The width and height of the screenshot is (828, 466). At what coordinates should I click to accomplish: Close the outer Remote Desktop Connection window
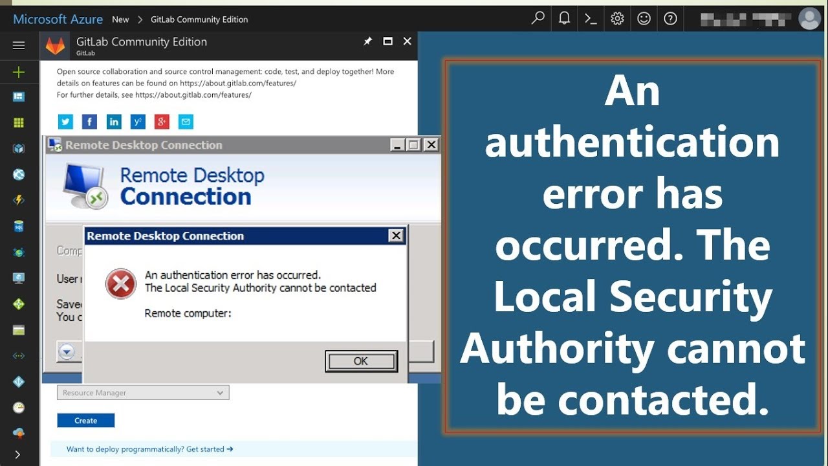(x=431, y=145)
